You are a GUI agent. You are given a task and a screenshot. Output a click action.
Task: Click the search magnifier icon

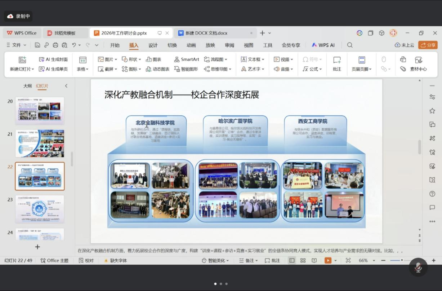pyautogui.click(x=350, y=45)
